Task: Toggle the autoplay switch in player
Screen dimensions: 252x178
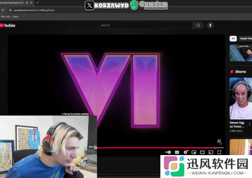Action: [168, 152]
